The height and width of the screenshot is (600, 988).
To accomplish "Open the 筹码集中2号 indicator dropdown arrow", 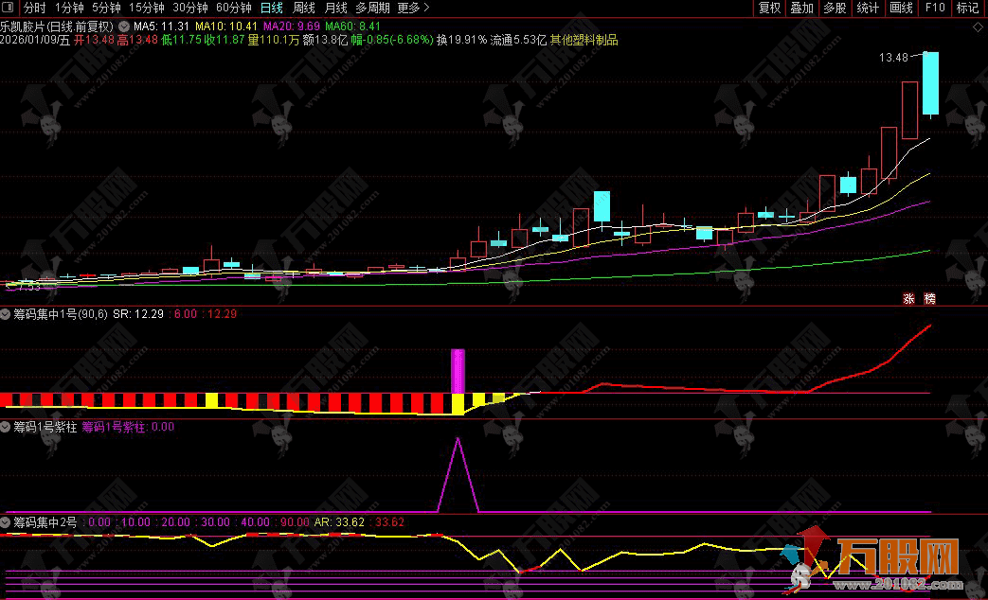I will tap(6, 521).
